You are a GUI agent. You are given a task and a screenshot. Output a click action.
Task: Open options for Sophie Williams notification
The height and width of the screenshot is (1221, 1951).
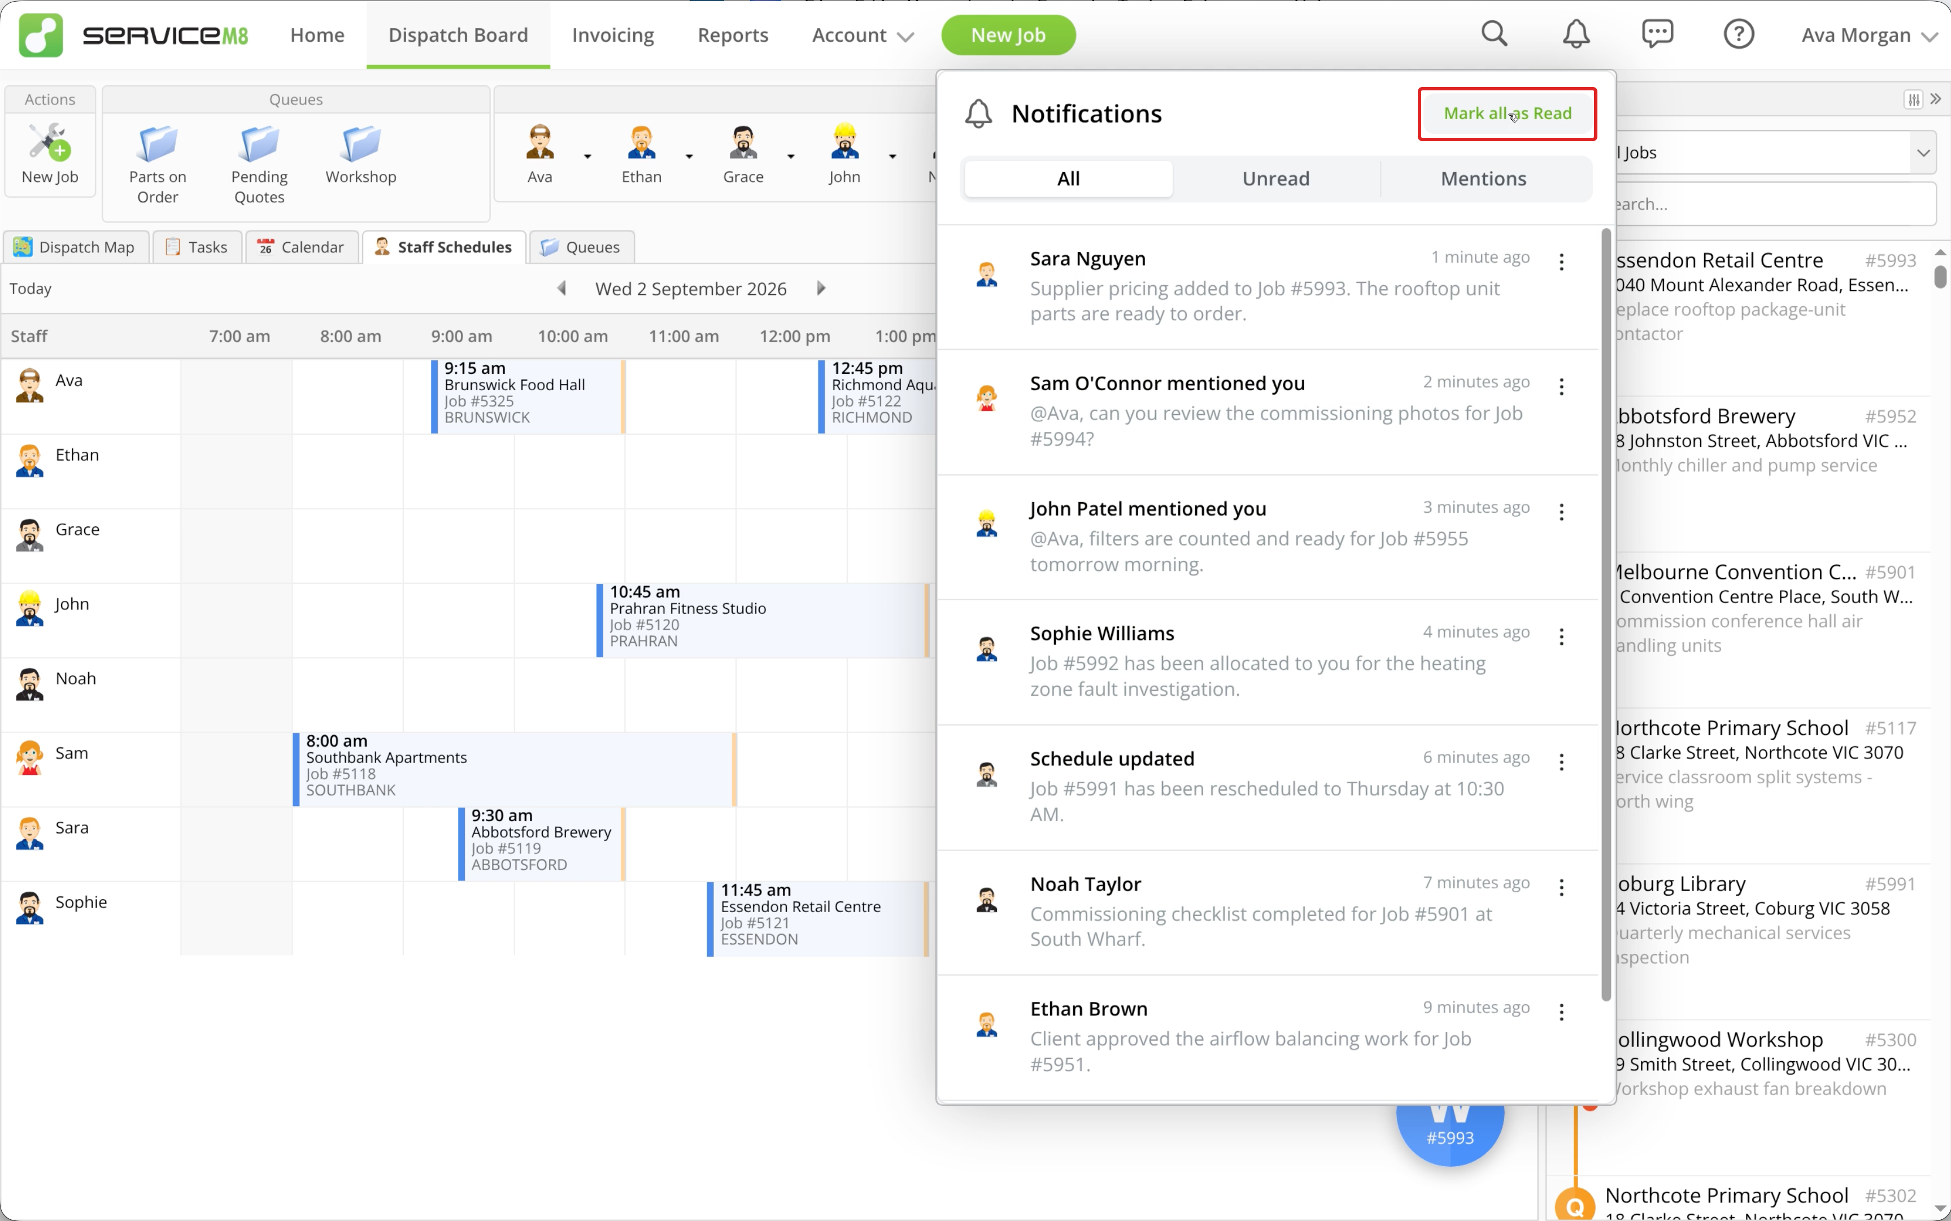click(x=1561, y=637)
